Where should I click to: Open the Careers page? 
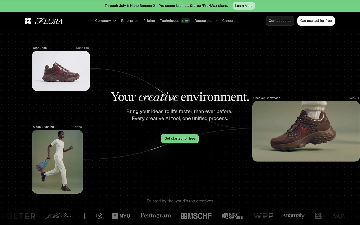tap(229, 21)
